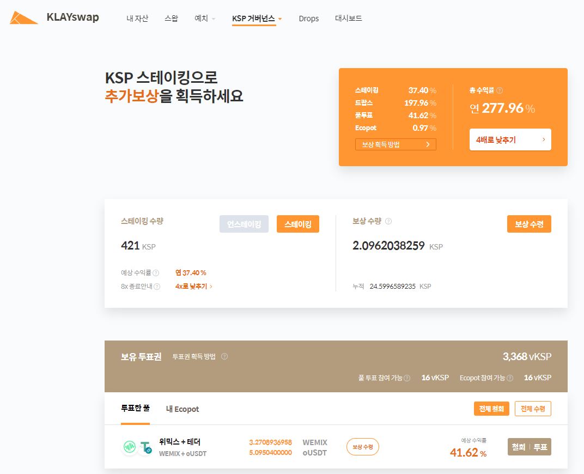This screenshot has width=584, height=474.
Task: Click the help icon beside 8x 종료안내
Action: tap(157, 287)
